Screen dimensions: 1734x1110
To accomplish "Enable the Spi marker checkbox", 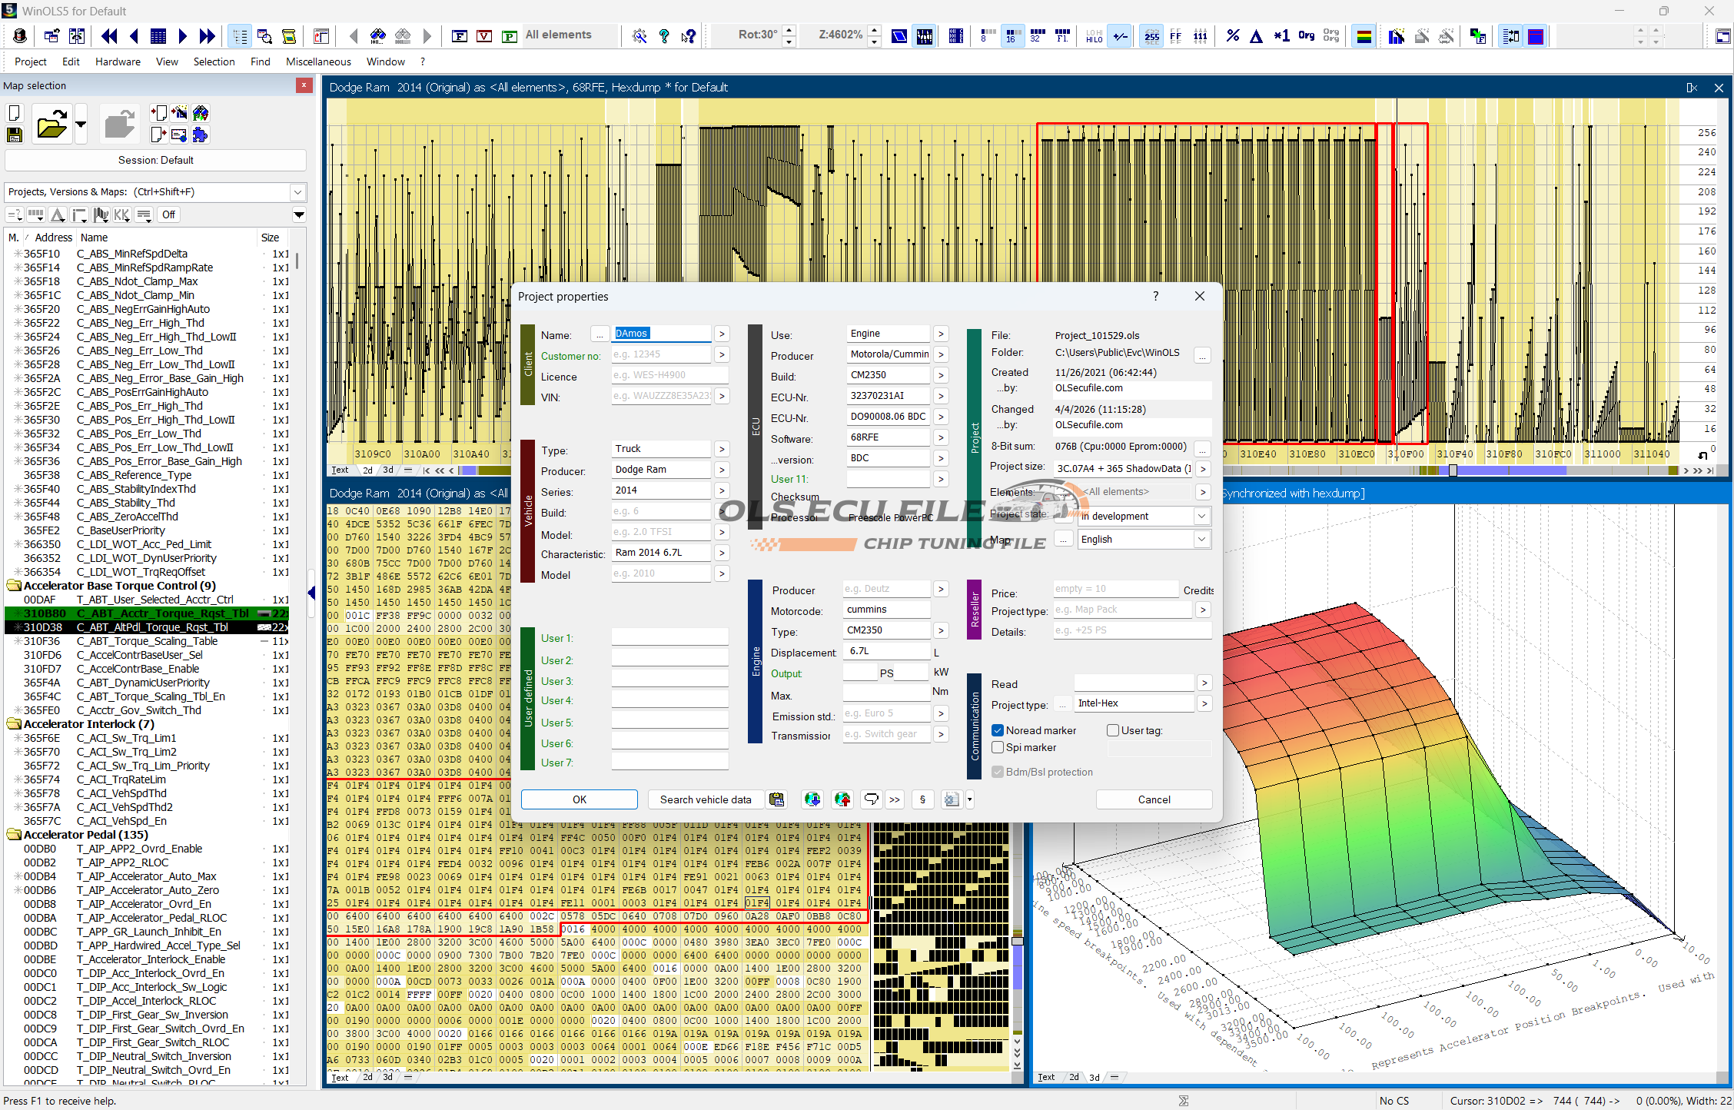I will tap(998, 747).
